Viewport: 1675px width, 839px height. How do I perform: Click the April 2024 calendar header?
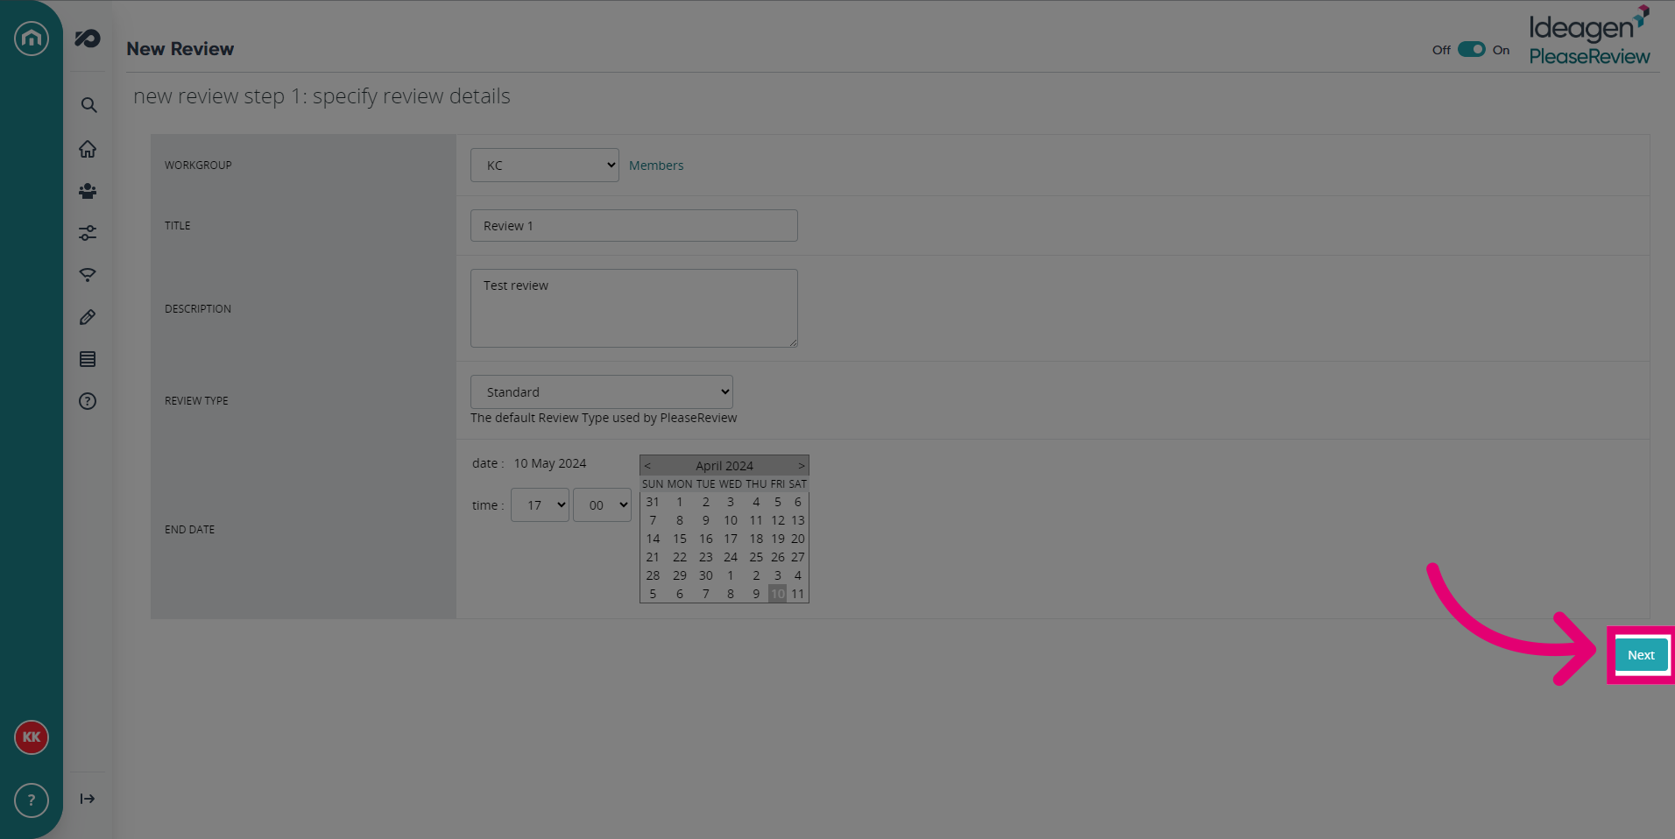coord(724,466)
